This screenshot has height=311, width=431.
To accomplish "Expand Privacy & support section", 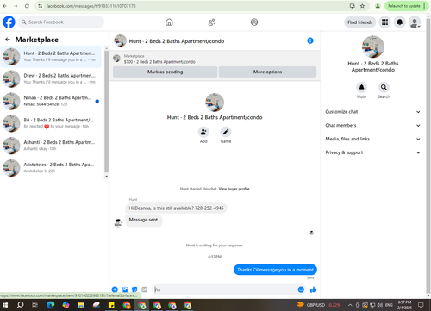I will (373, 152).
